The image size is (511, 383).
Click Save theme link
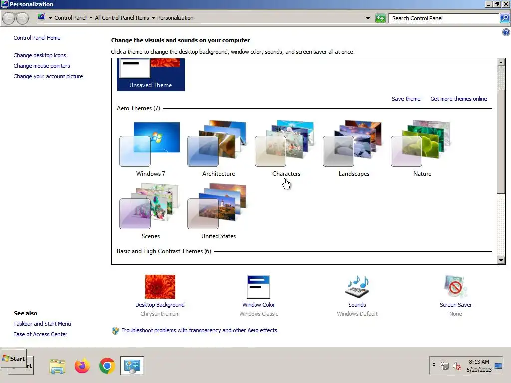click(406, 99)
